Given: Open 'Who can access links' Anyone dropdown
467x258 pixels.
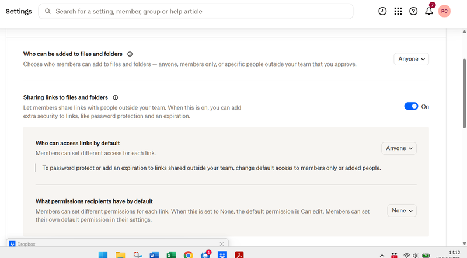Looking at the screenshot, I should [x=399, y=148].
